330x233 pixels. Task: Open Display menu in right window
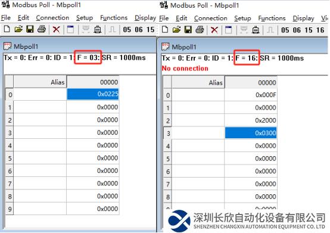pos(303,18)
